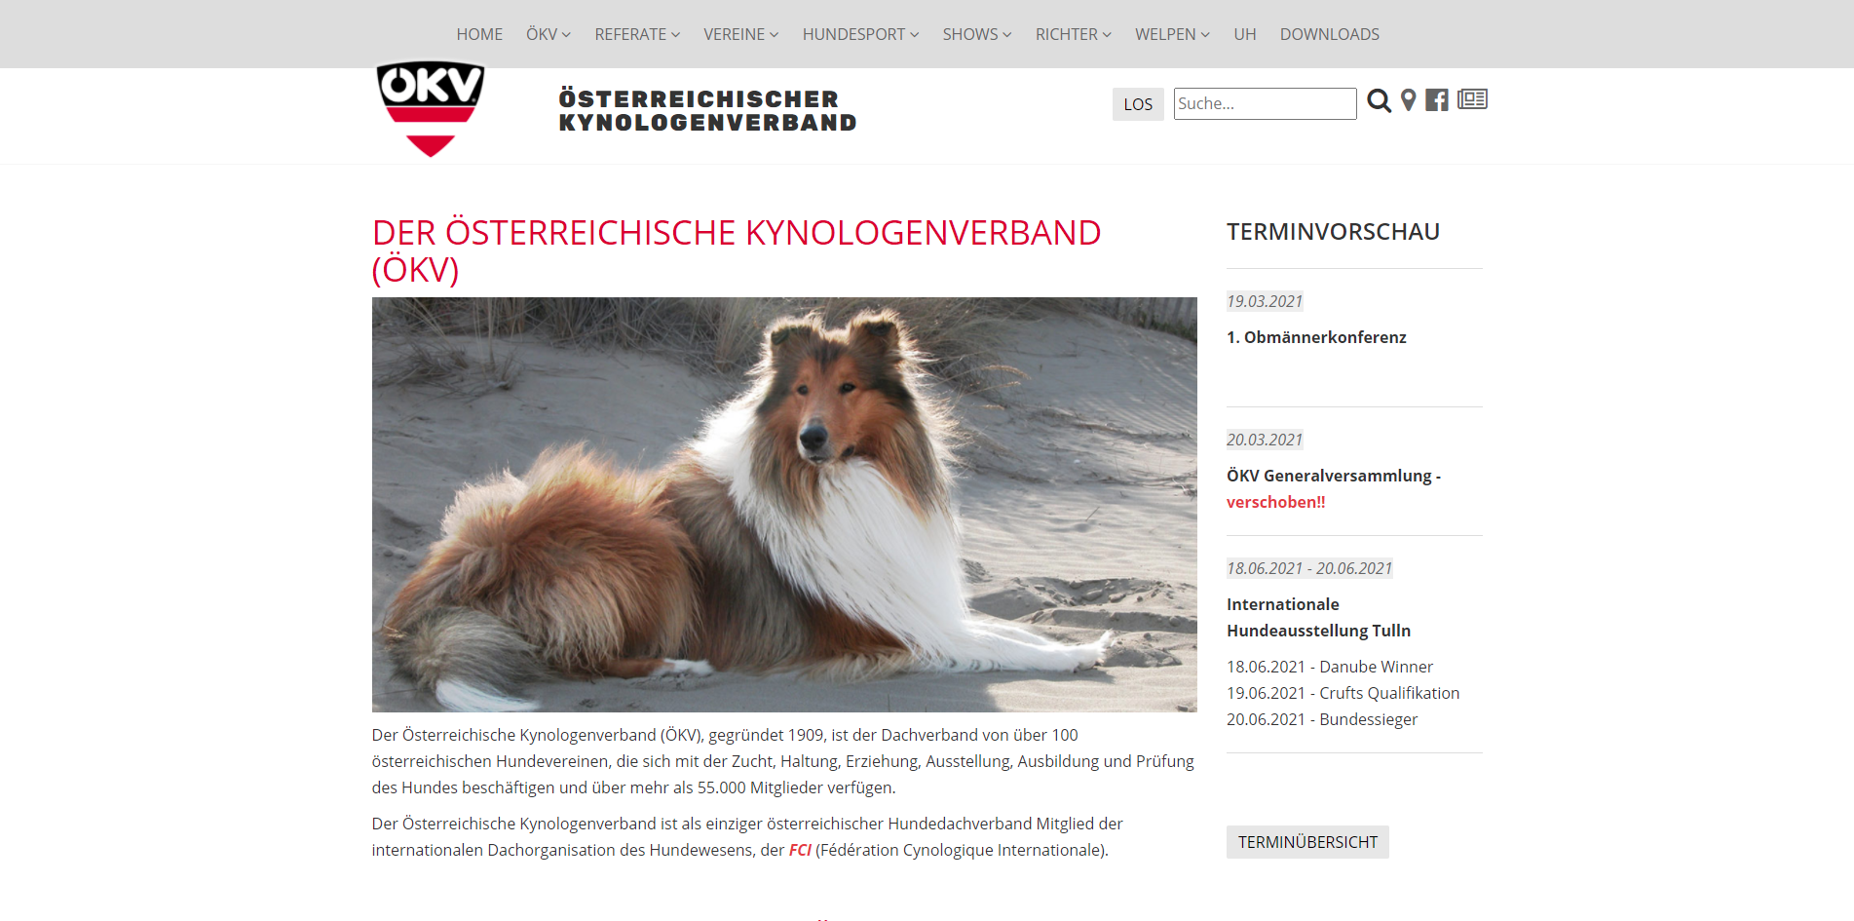
Task: Focus the Suche search input field
Action: (1265, 103)
